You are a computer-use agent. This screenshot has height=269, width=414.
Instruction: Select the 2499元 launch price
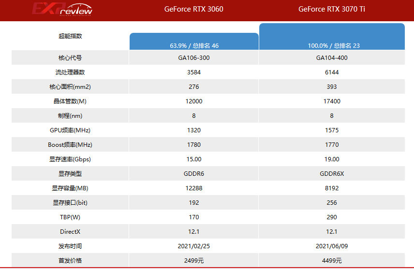pyautogui.click(x=194, y=261)
